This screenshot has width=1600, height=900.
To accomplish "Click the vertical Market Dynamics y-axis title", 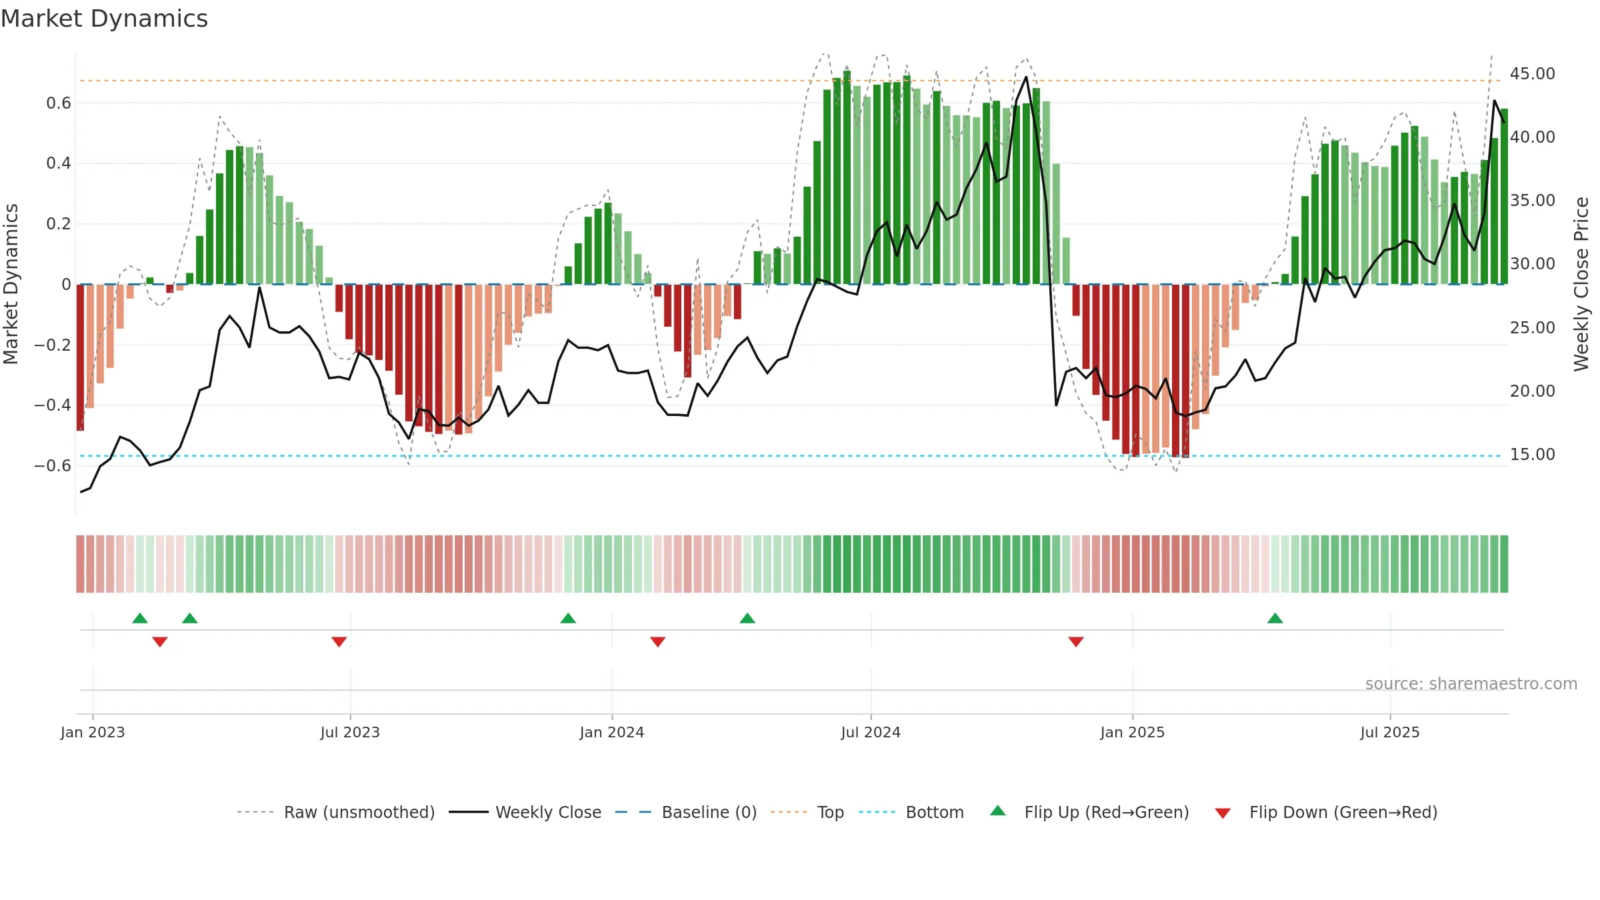I will pyautogui.click(x=11, y=284).
